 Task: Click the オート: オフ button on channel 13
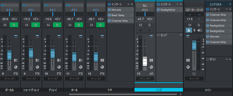[x=145, y=79]
